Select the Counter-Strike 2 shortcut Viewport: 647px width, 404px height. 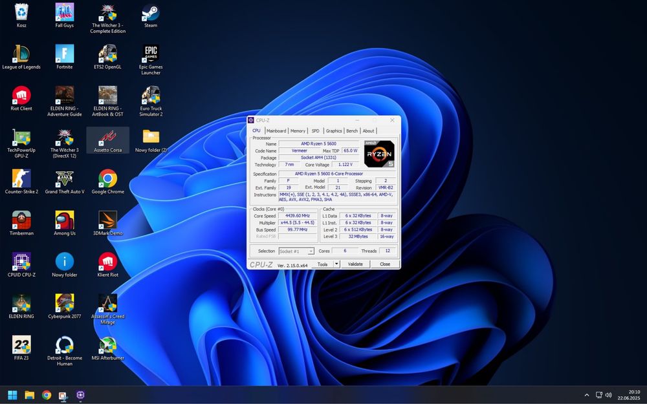[x=21, y=182]
